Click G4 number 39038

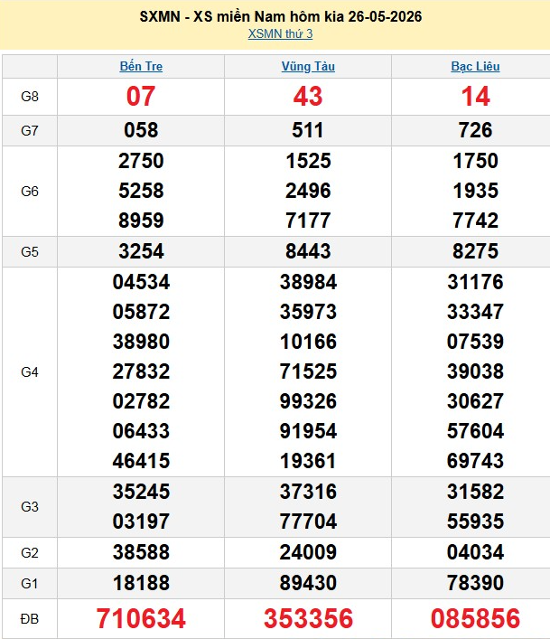coord(475,371)
